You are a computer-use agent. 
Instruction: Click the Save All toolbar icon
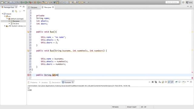pyautogui.click(x=14, y=2)
